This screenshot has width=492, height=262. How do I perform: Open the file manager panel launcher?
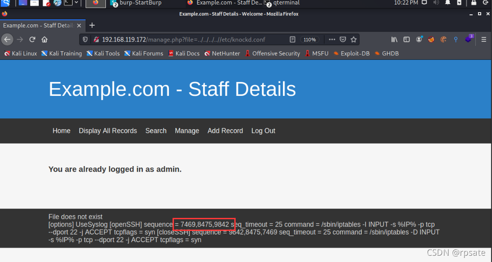(35, 3)
